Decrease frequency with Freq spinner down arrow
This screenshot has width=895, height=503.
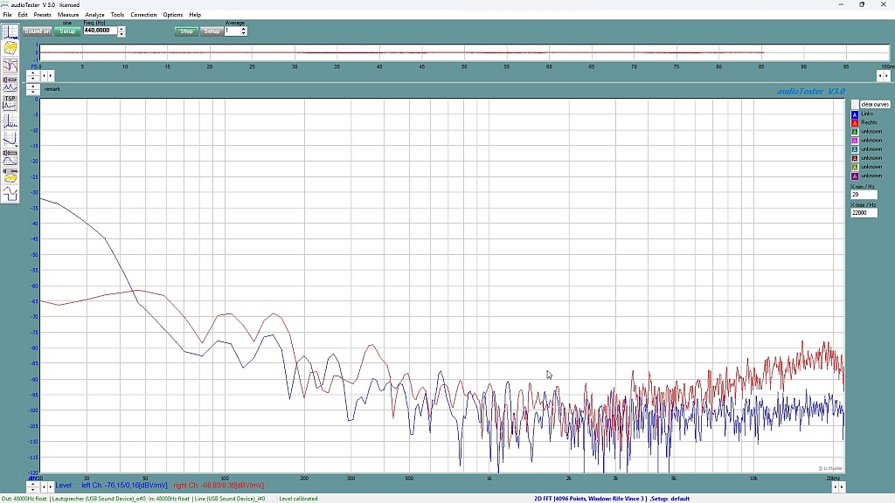click(121, 34)
